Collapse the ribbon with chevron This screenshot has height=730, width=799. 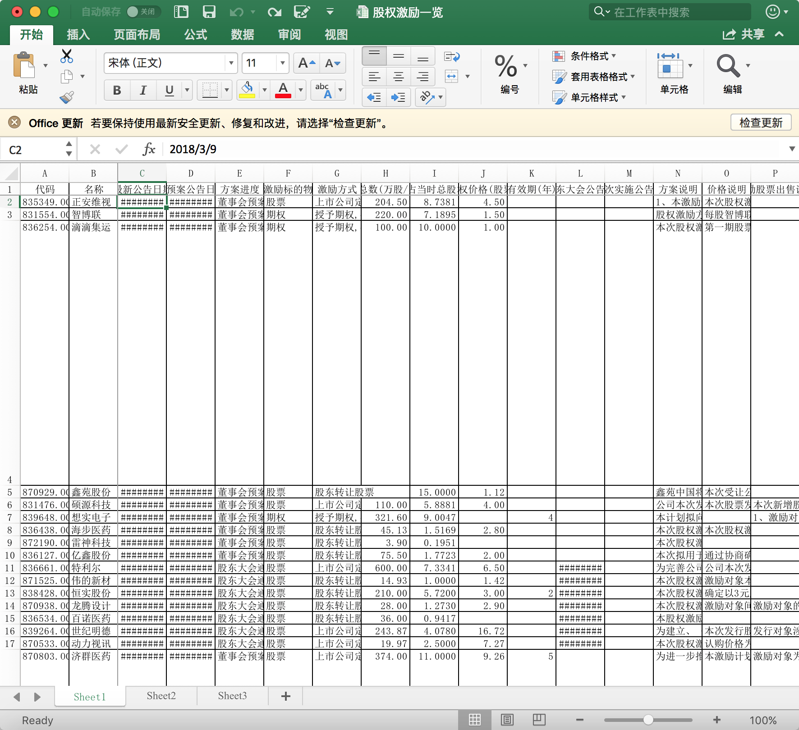779,34
